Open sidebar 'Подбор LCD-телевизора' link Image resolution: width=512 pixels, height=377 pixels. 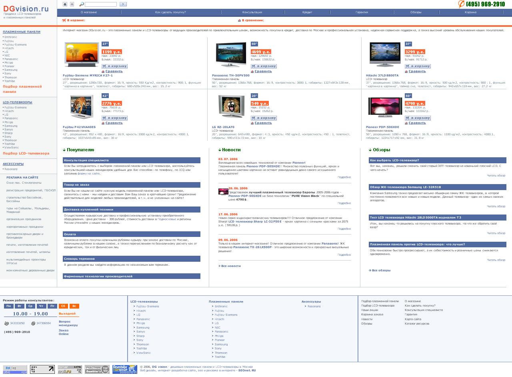pyautogui.click(x=26, y=153)
